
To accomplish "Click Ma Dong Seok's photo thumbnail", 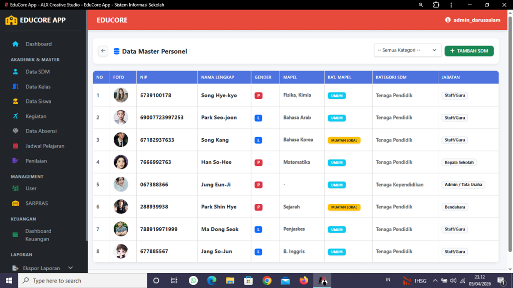I will point(121,229).
